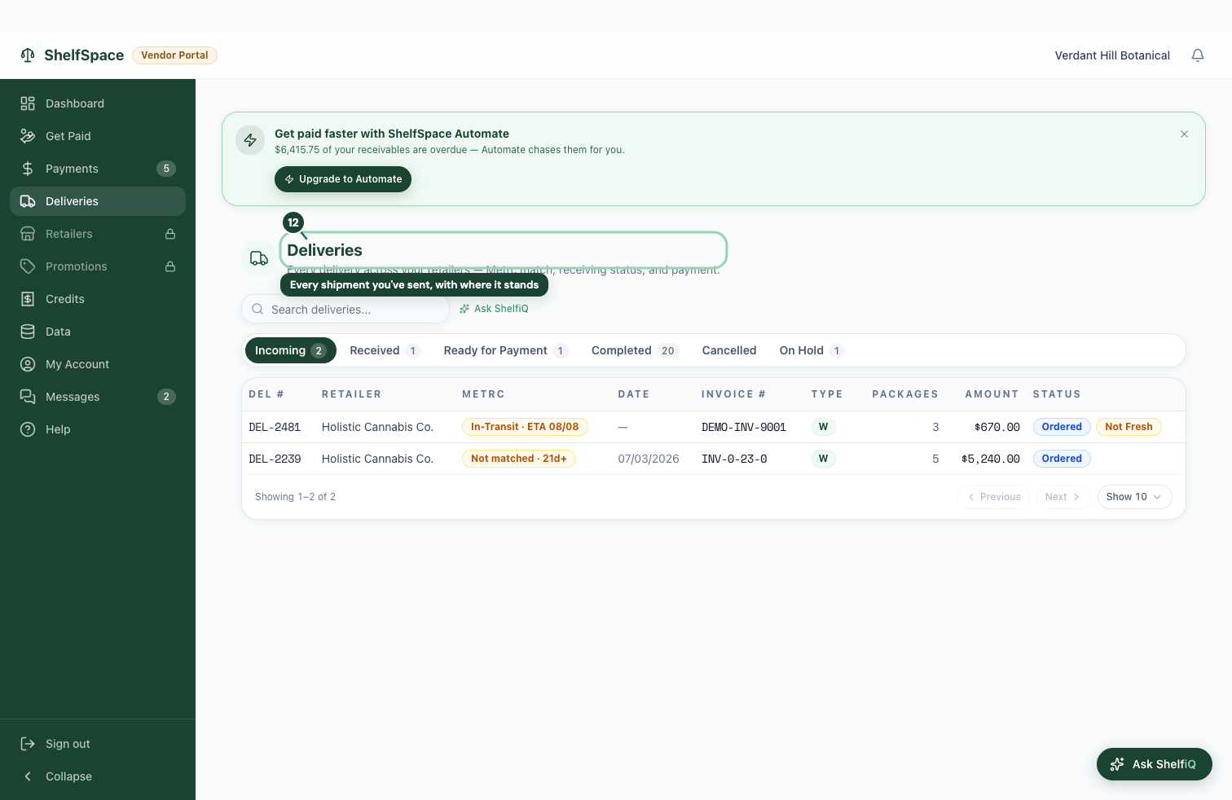This screenshot has height=800, width=1232.
Task: Click the $5,240.00 amount
Action: 991,459
